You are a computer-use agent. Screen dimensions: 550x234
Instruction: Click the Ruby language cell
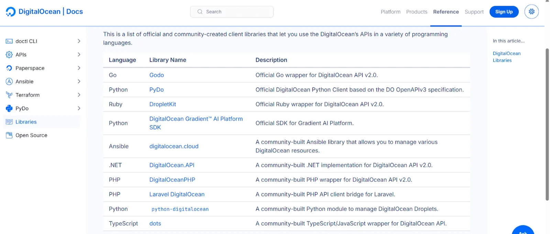115,104
